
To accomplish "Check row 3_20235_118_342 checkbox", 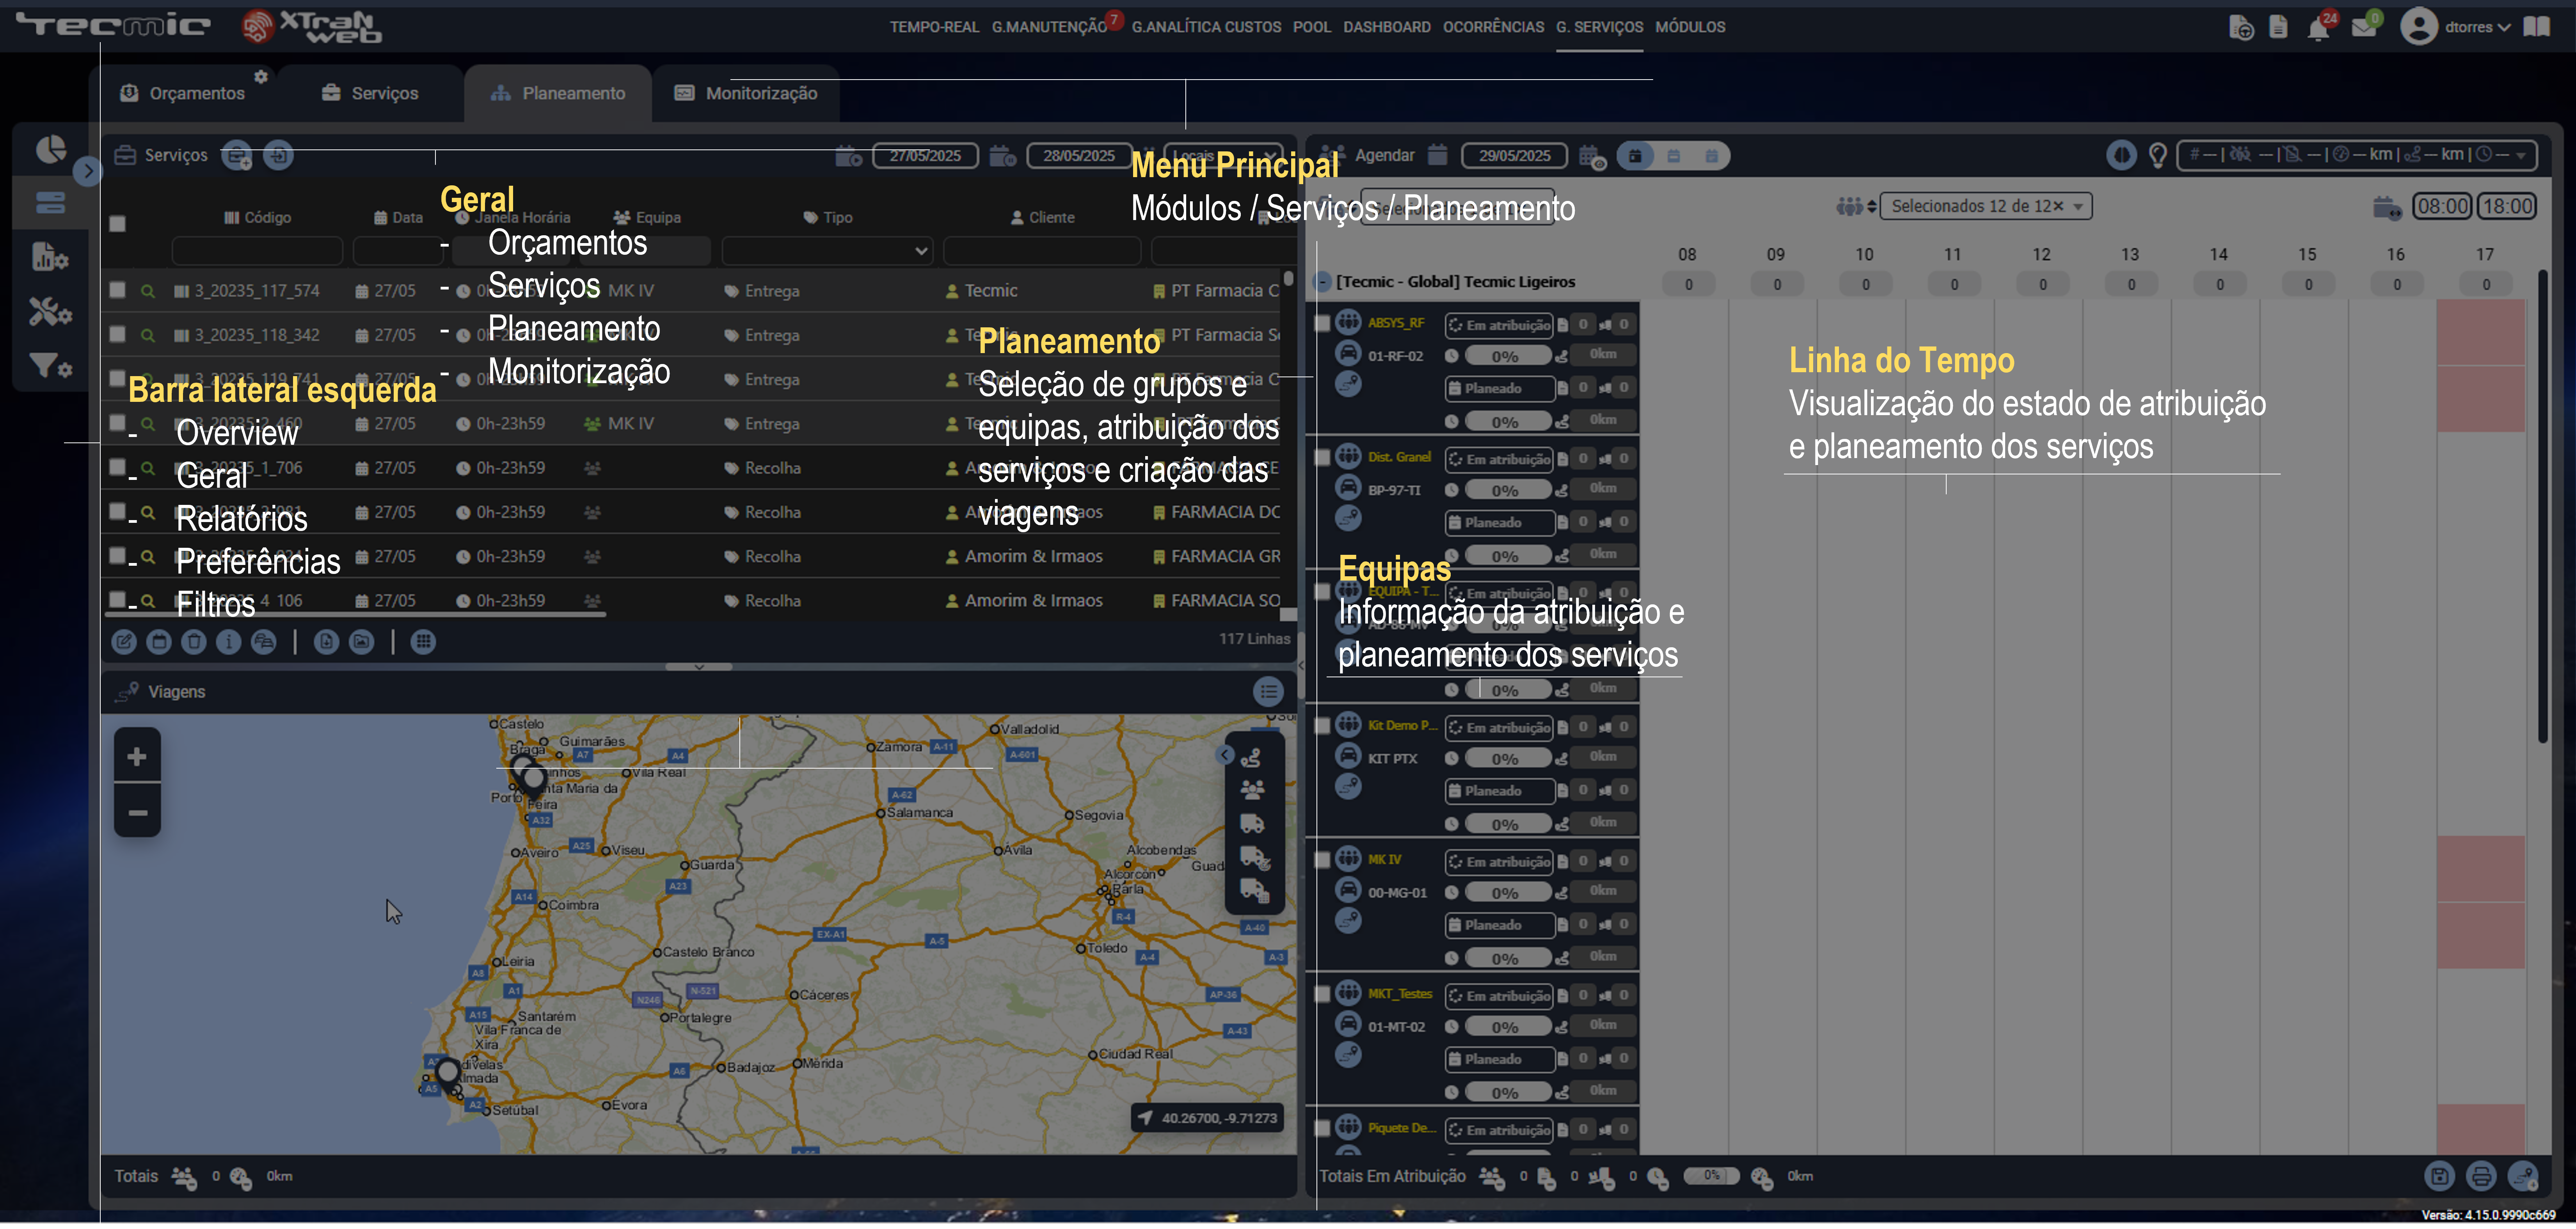I will (x=118, y=334).
